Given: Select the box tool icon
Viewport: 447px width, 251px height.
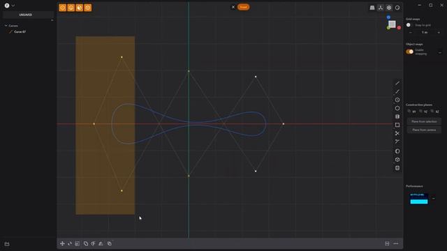Looking at the screenshot, I should 397,160.
